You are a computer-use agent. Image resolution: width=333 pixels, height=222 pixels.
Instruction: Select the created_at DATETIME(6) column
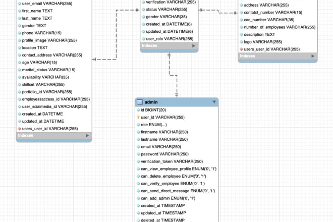click(x=169, y=24)
